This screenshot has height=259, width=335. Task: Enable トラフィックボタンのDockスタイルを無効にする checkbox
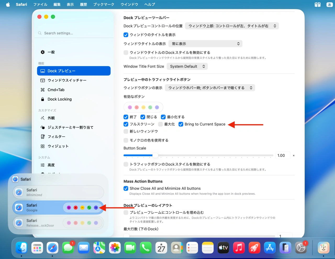pyautogui.click(x=126, y=164)
